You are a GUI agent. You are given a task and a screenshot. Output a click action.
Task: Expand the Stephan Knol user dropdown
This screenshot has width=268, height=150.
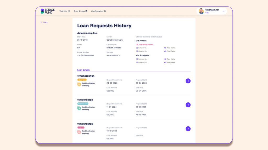(224, 11)
